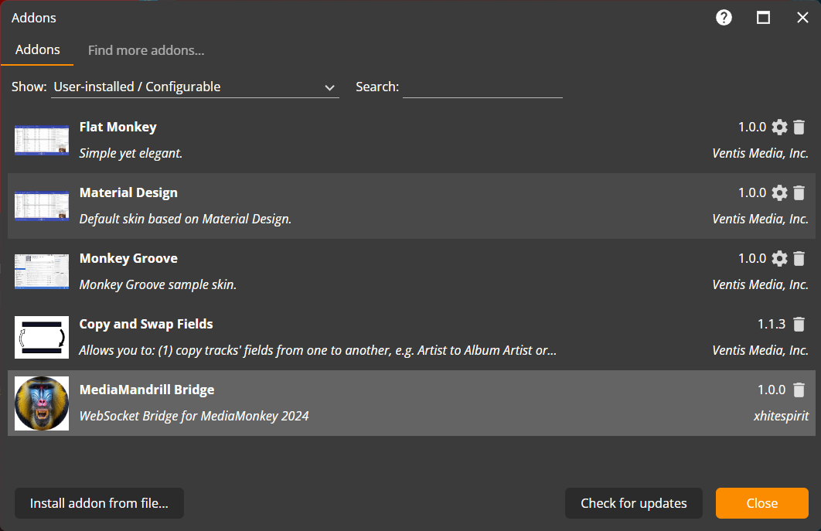Focus the Search input field
This screenshot has width=821, height=531.
tap(482, 87)
